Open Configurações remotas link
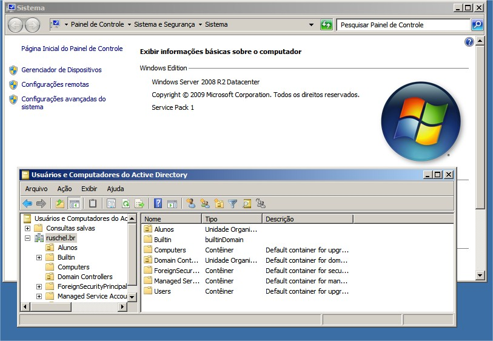This screenshot has width=493, height=341. pos(55,84)
